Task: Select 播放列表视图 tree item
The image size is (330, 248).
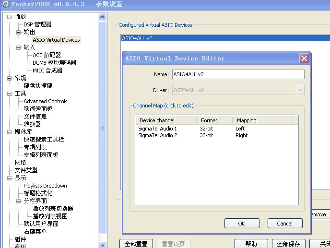Action: point(50,216)
